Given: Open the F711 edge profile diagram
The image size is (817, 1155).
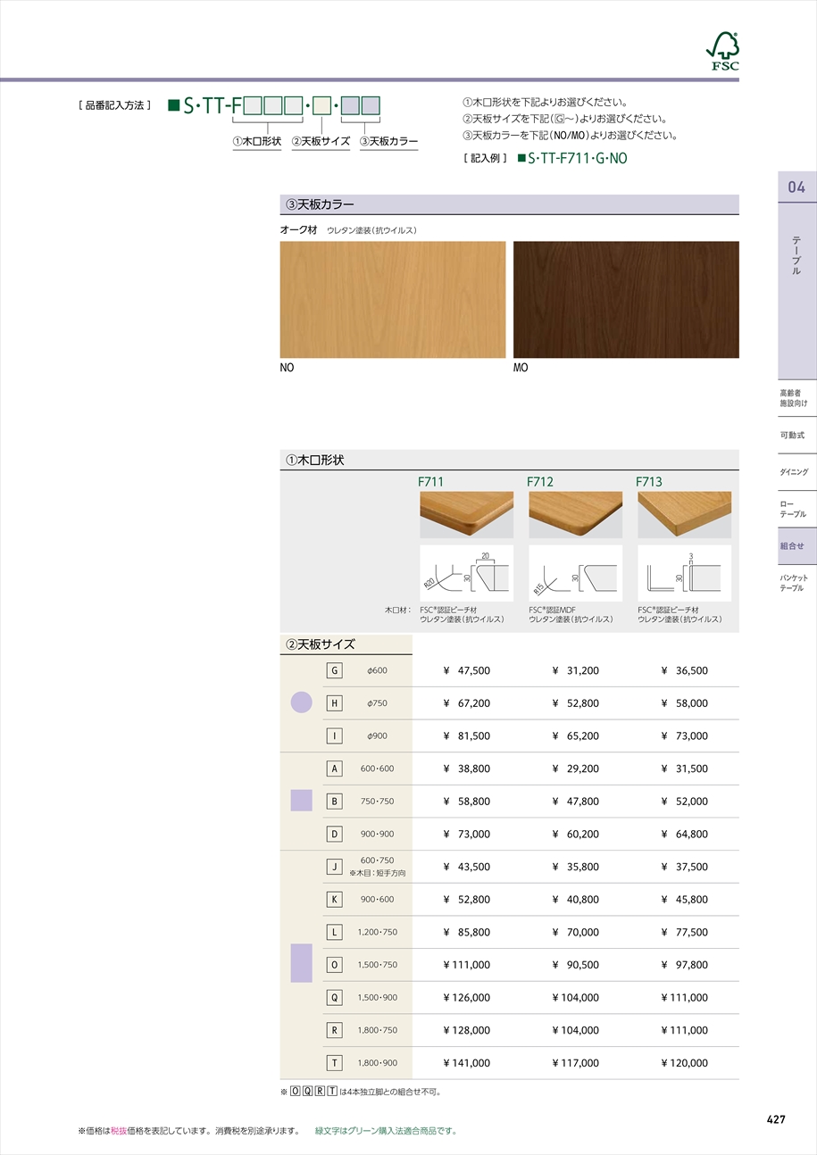Looking at the screenshot, I should [467, 573].
